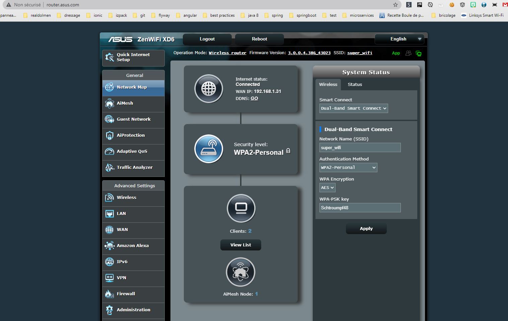
Task: Open Firewall settings
Action: [133, 294]
